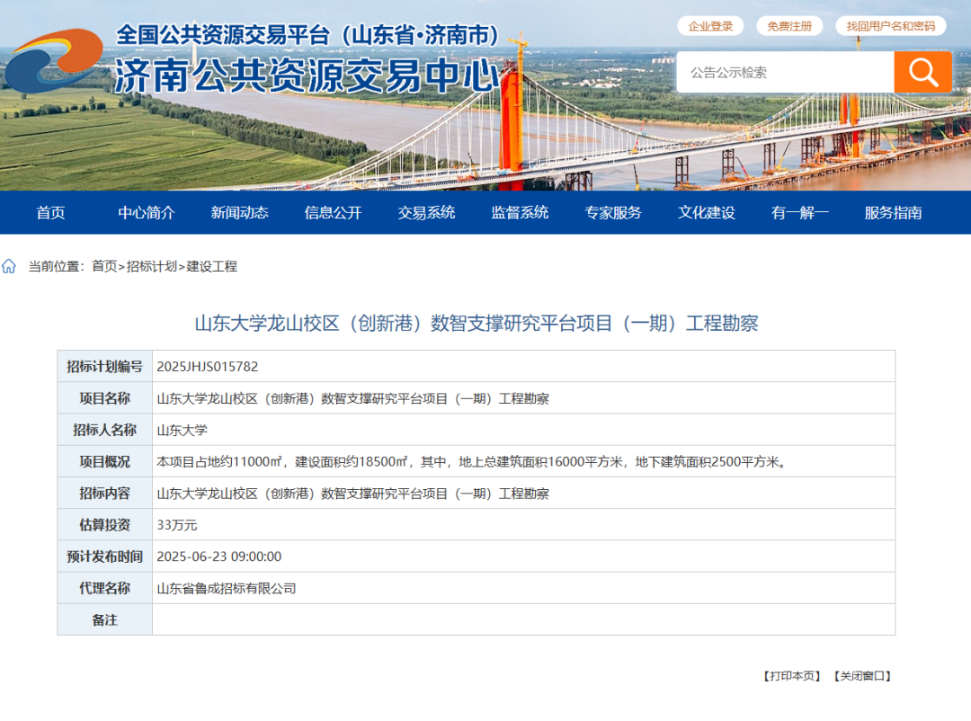Click the home icon beside 当前位置

pos(9,266)
